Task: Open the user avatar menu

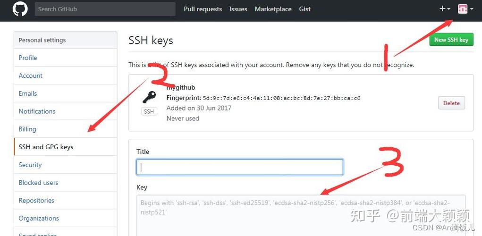Action: coord(465,9)
